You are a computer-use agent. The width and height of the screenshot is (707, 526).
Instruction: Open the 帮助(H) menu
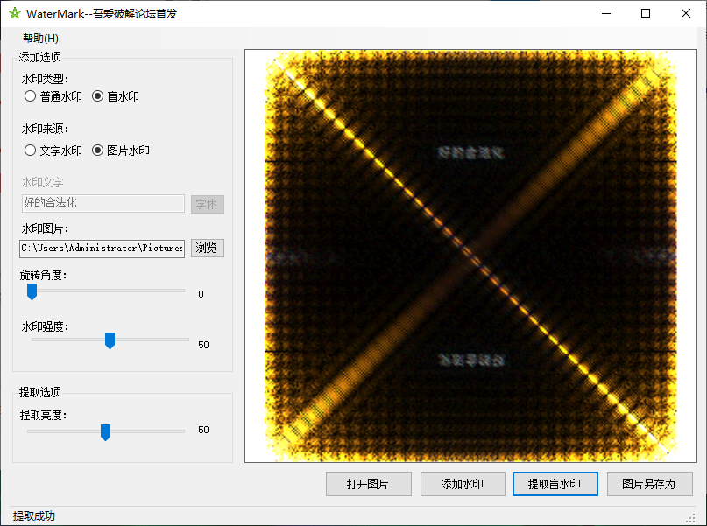(39, 38)
